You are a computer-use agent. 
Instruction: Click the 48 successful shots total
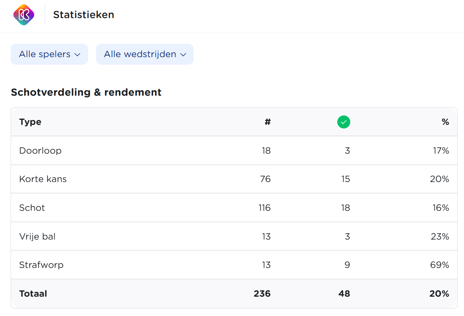coord(344,294)
